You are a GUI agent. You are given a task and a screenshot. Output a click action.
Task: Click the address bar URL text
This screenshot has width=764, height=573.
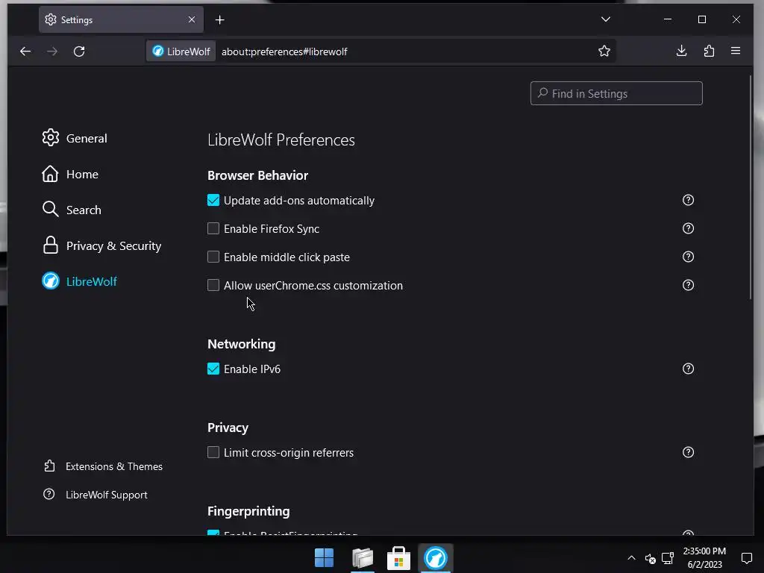pos(284,51)
